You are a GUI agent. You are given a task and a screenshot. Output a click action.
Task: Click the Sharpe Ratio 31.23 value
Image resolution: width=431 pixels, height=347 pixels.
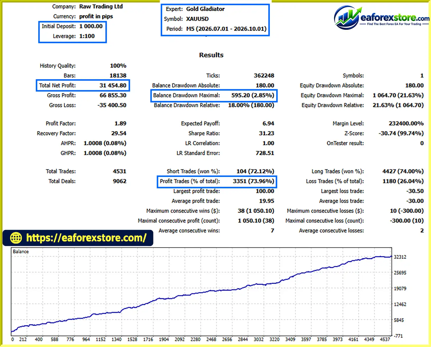tap(266, 133)
